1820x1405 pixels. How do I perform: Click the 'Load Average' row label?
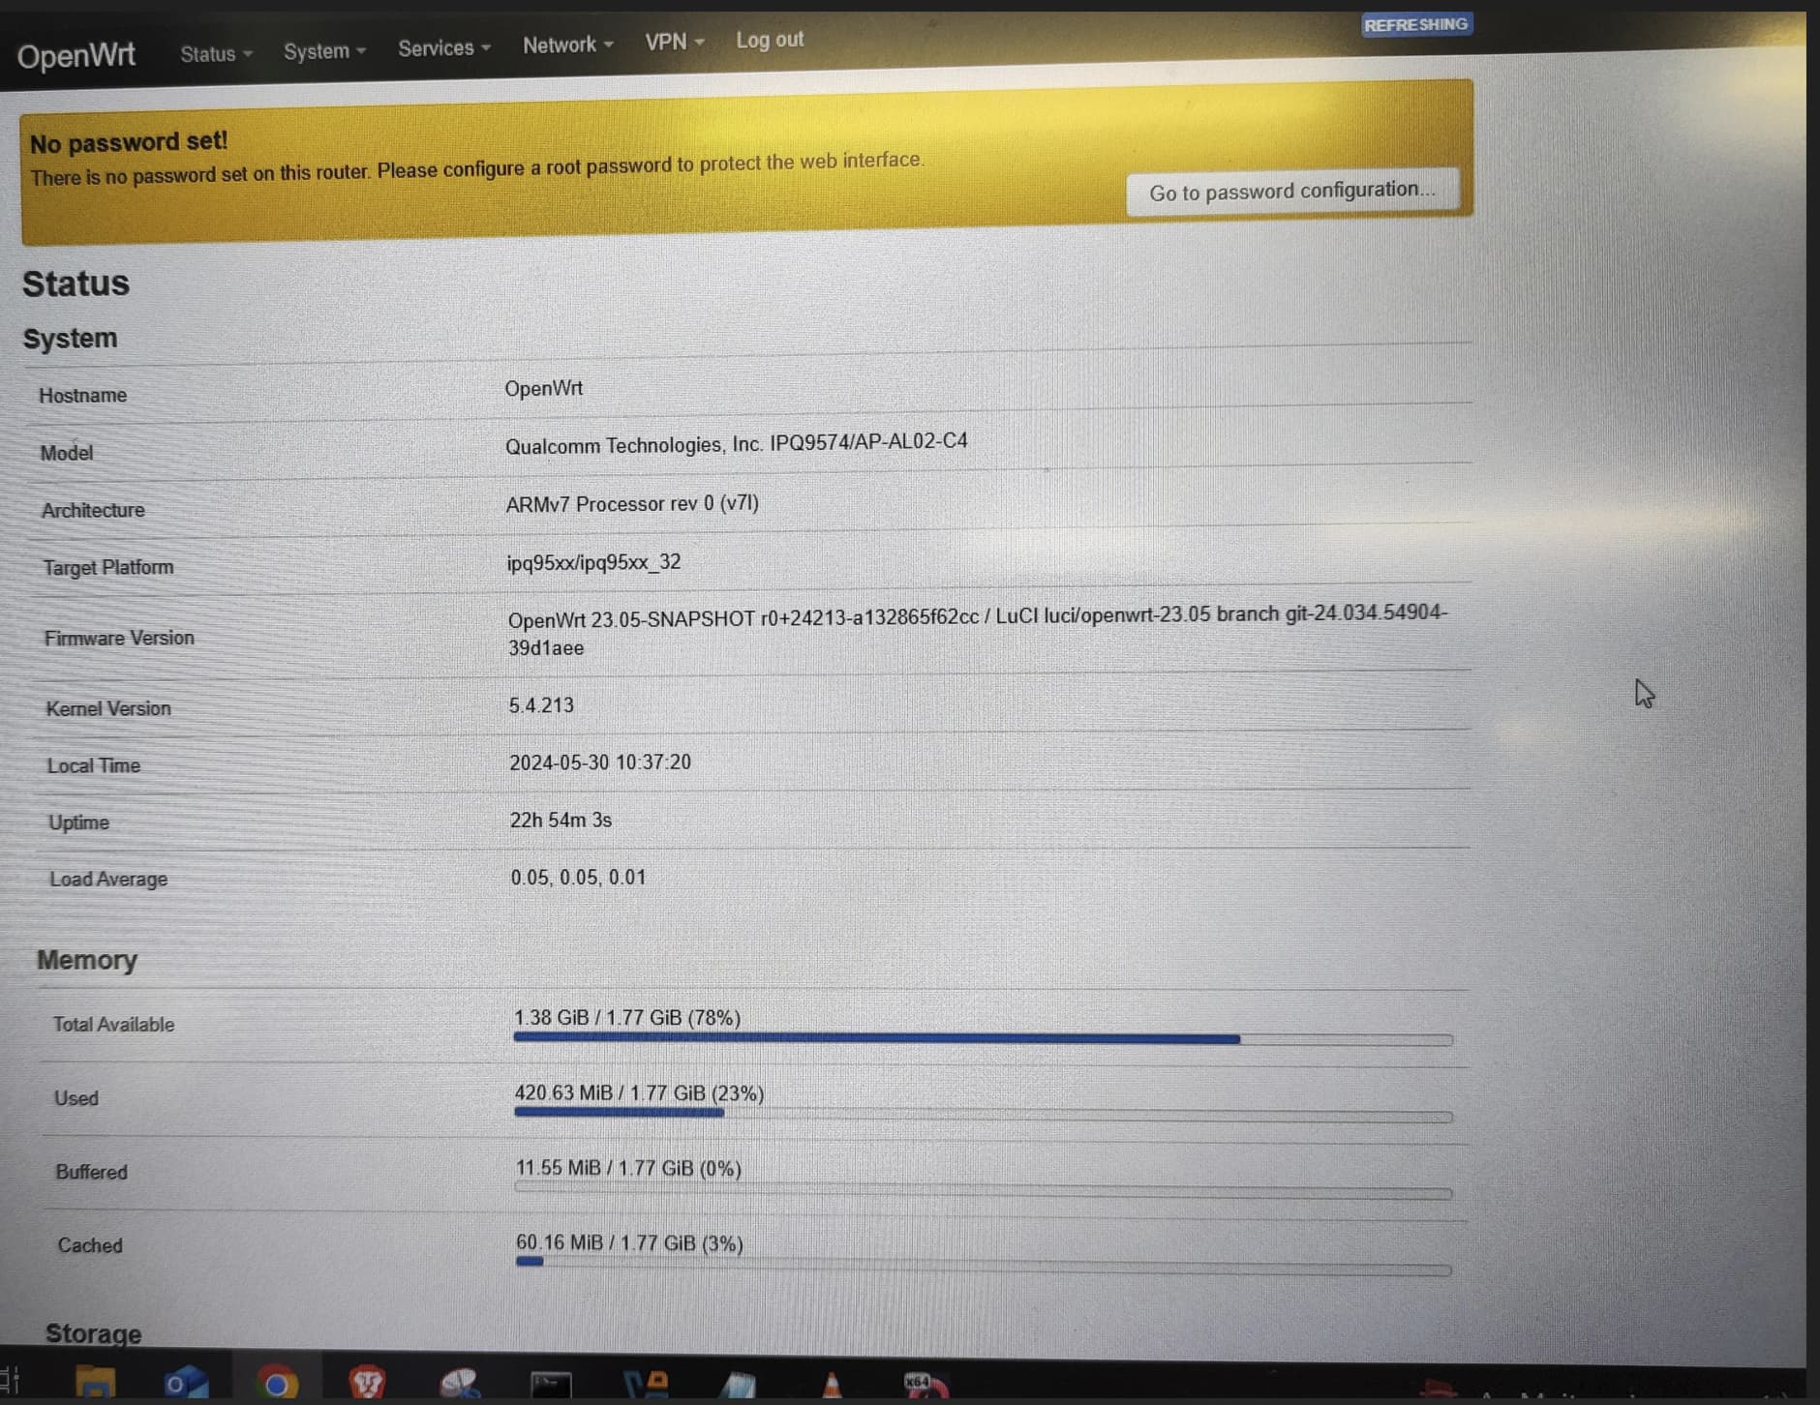[108, 880]
